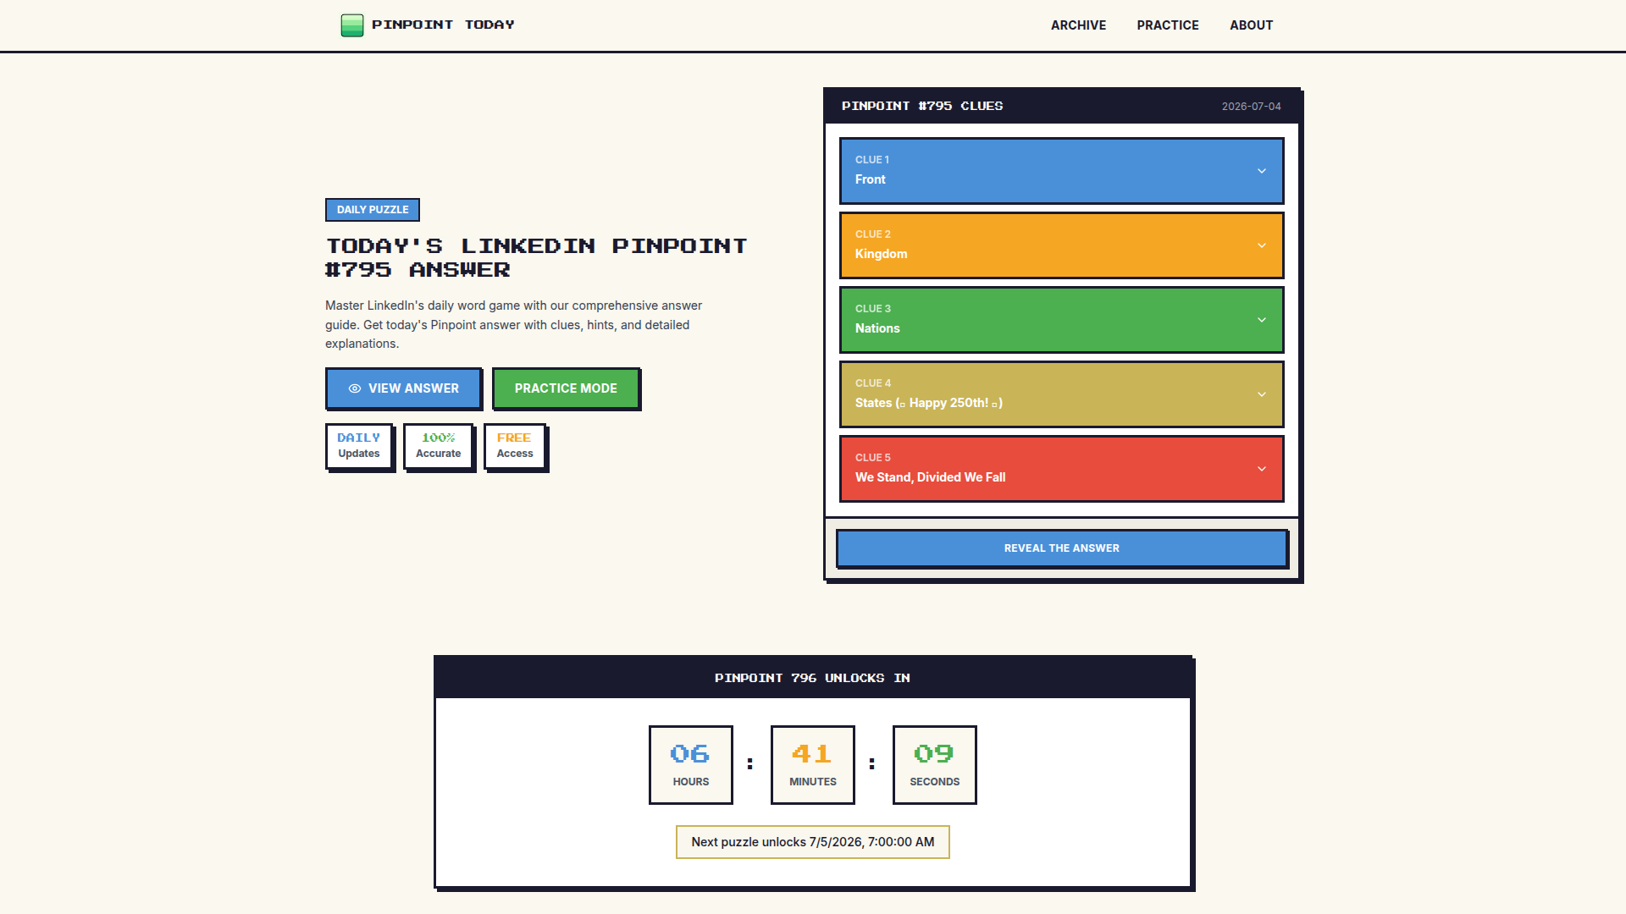Toggle the Clue 4 States chevron

pyautogui.click(x=1262, y=394)
